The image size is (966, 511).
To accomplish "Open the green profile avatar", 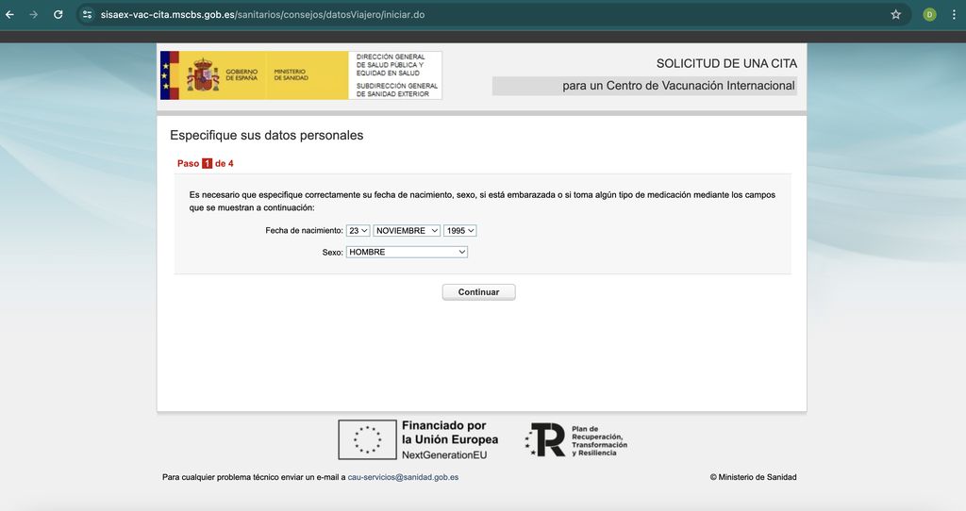I will click(929, 14).
